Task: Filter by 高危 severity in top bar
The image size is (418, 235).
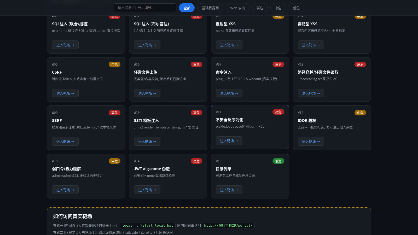Action: (x=260, y=8)
